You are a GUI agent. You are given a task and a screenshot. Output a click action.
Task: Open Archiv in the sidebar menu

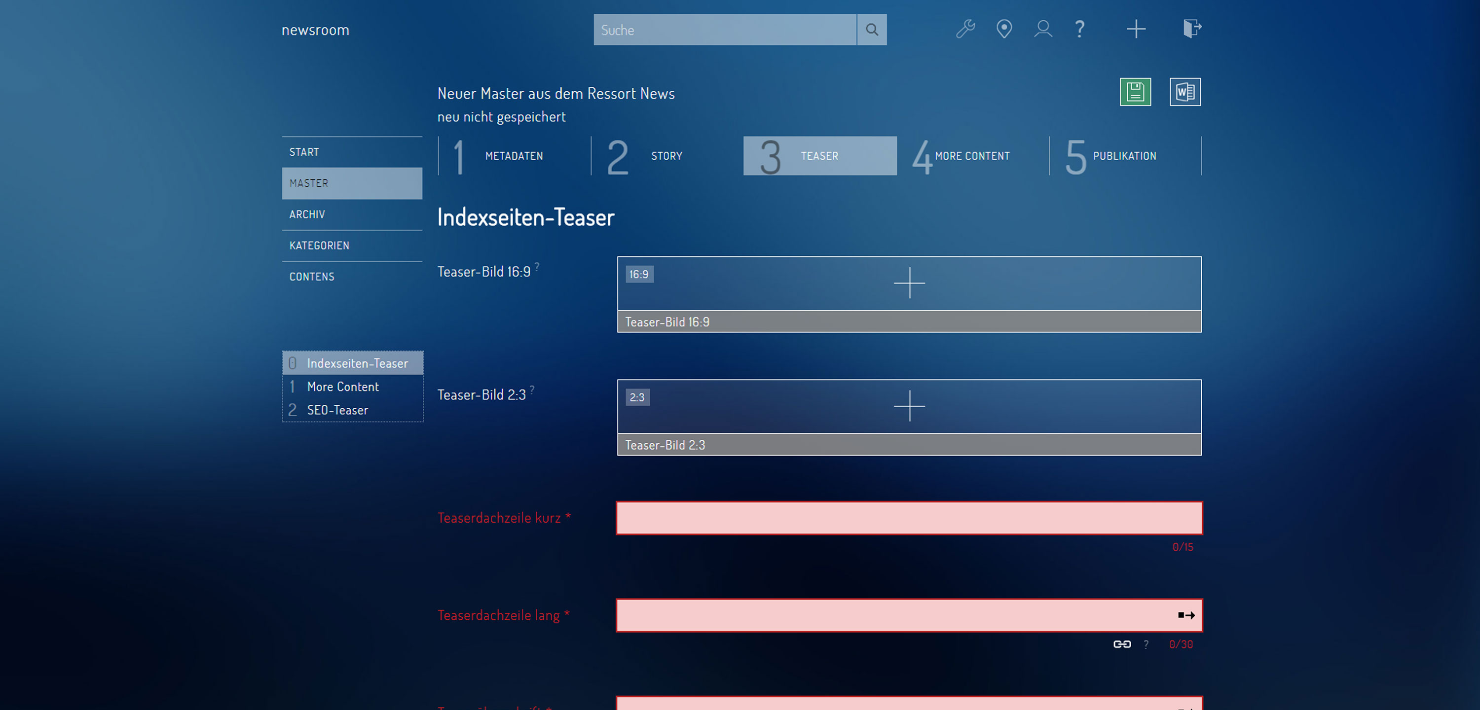point(307,214)
